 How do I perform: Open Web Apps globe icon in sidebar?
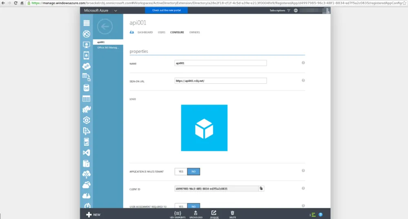pyautogui.click(x=86, y=34)
